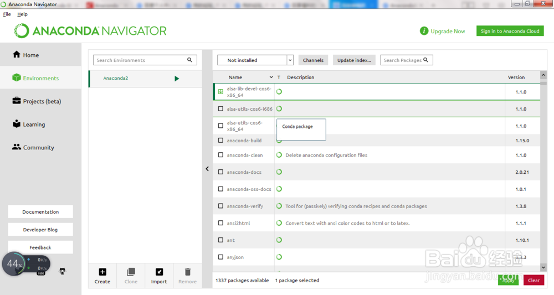
Task: Click the package type circle for anaconda-docs
Action: pos(279,172)
